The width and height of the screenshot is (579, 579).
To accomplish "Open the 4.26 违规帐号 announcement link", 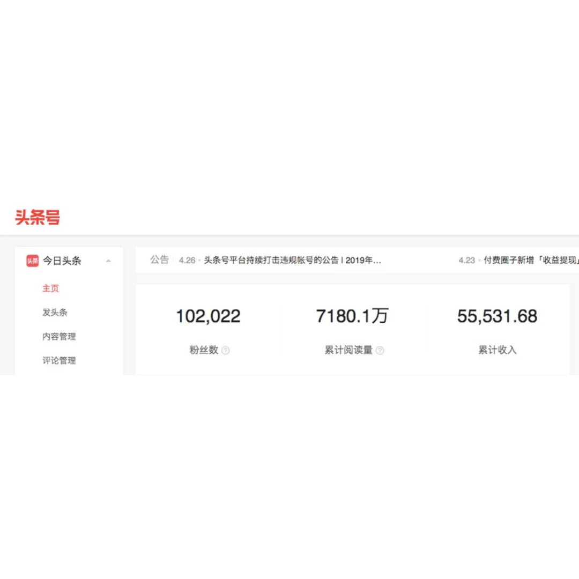I will (x=293, y=261).
